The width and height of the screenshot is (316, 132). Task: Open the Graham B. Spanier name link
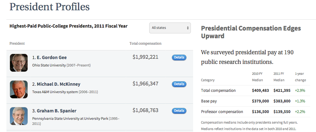(x=56, y=111)
